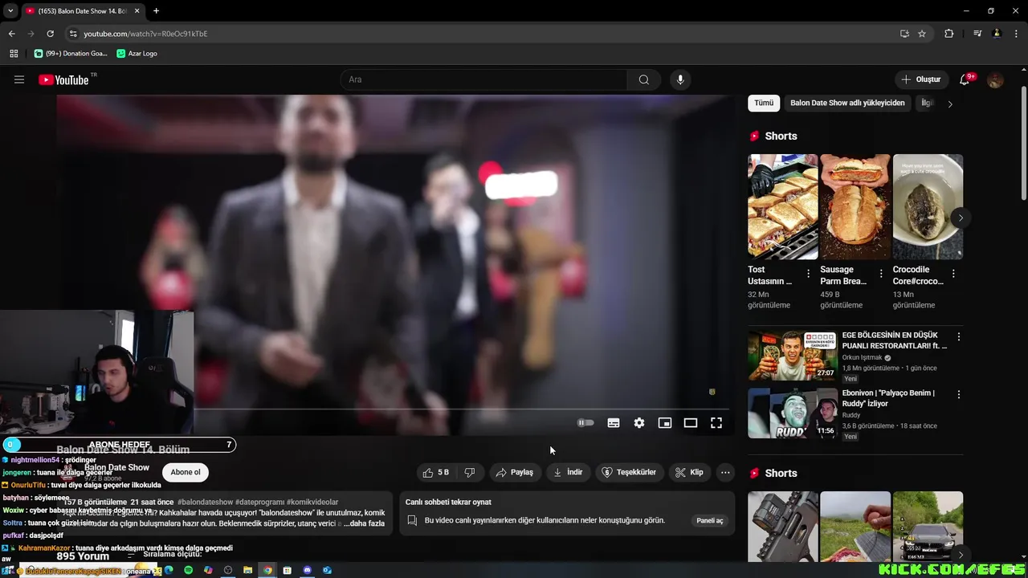Image resolution: width=1028 pixels, height=578 pixels.
Task: Create a clip with Klip button
Action: click(x=690, y=472)
